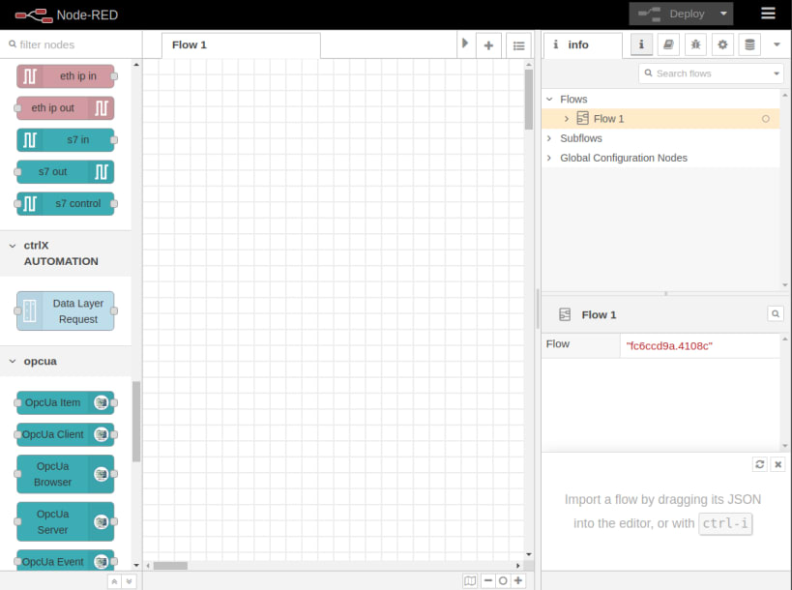Select the eth ip in node
Image resolution: width=792 pixels, height=590 pixels.
[x=65, y=76]
